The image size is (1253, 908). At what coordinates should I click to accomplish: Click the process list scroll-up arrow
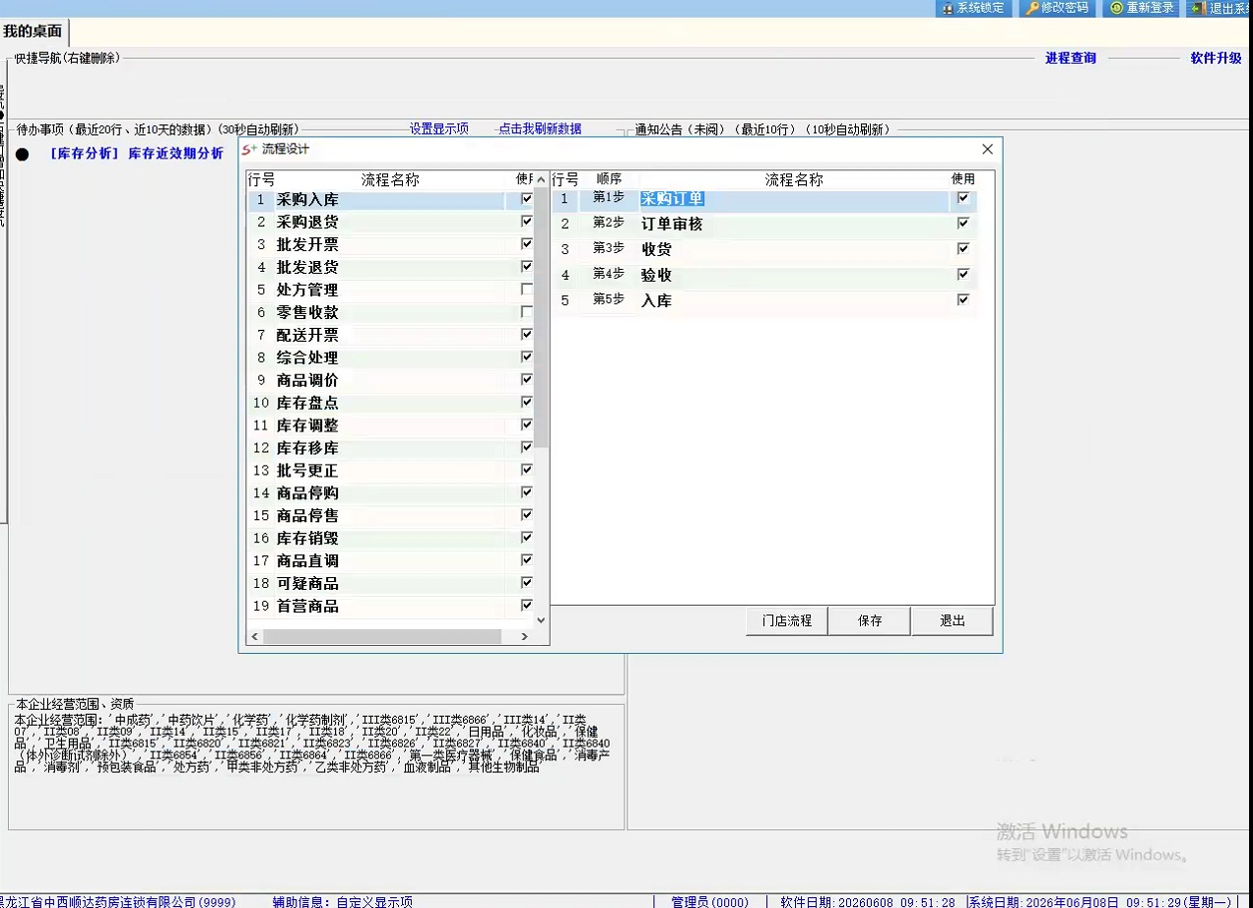tap(540, 180)
